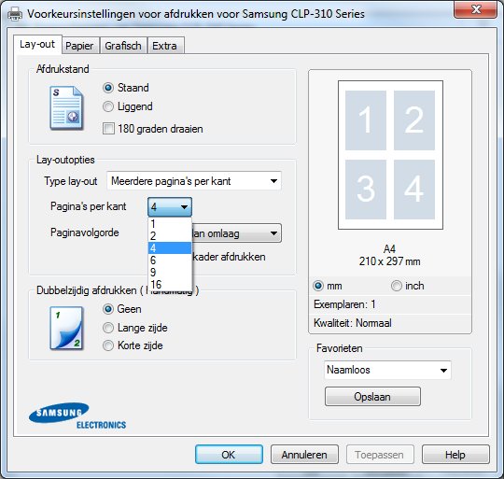
Task: Confirm settings with the OK button
Action: (229, 455)
